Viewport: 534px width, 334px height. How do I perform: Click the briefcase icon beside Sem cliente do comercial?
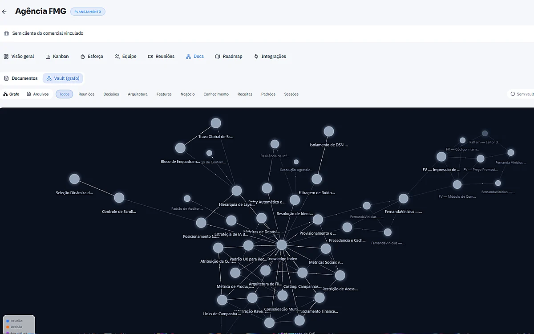(x=6, y=33)
